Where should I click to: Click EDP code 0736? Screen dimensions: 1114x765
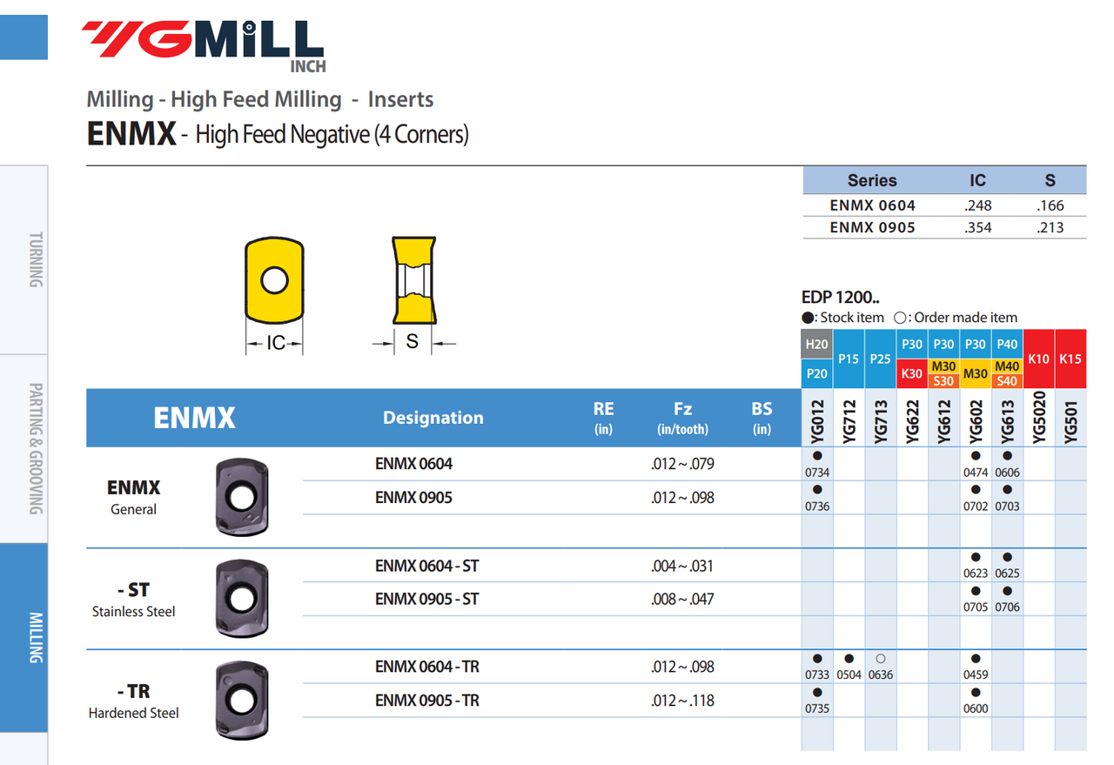817,507
